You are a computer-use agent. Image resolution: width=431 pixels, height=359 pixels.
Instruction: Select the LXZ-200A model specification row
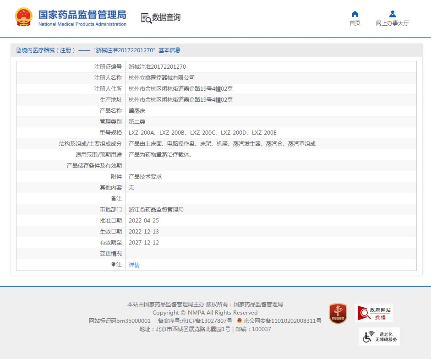(202, 133)
